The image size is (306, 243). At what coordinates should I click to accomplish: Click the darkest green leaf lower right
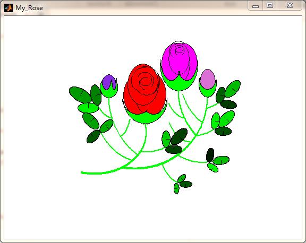[210, 155]
